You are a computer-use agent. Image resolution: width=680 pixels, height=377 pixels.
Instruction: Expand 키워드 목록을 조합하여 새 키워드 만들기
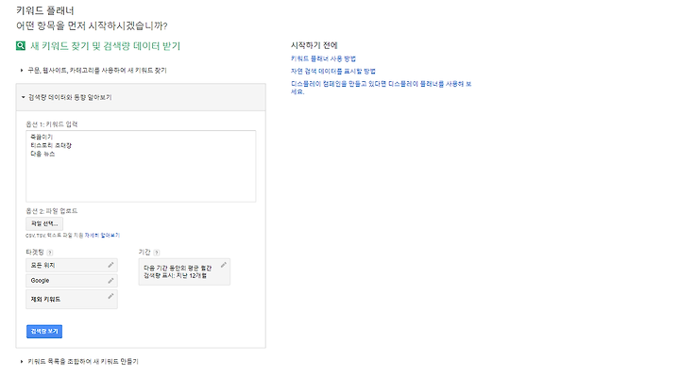pos(79,361)
